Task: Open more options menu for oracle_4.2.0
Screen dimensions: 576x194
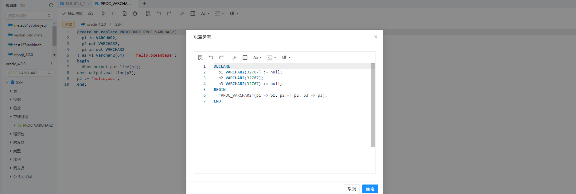Action: coord(52,64)
